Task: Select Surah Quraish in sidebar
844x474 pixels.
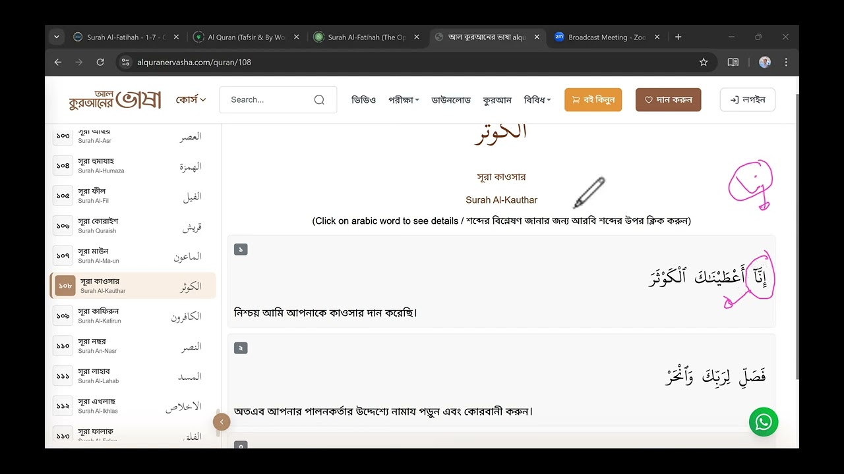Action: 133,226
